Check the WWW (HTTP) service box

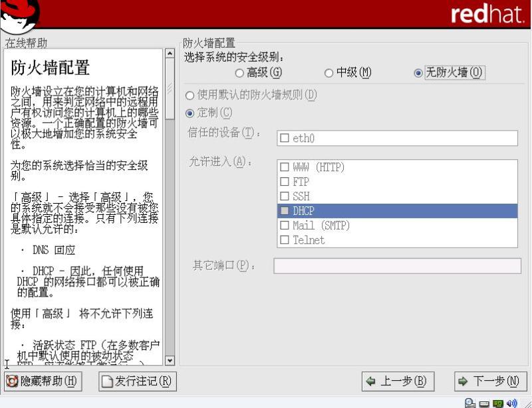tap(285, 167)
